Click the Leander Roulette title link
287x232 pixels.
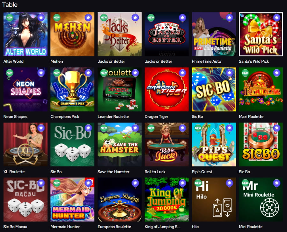tap(113, 116)
